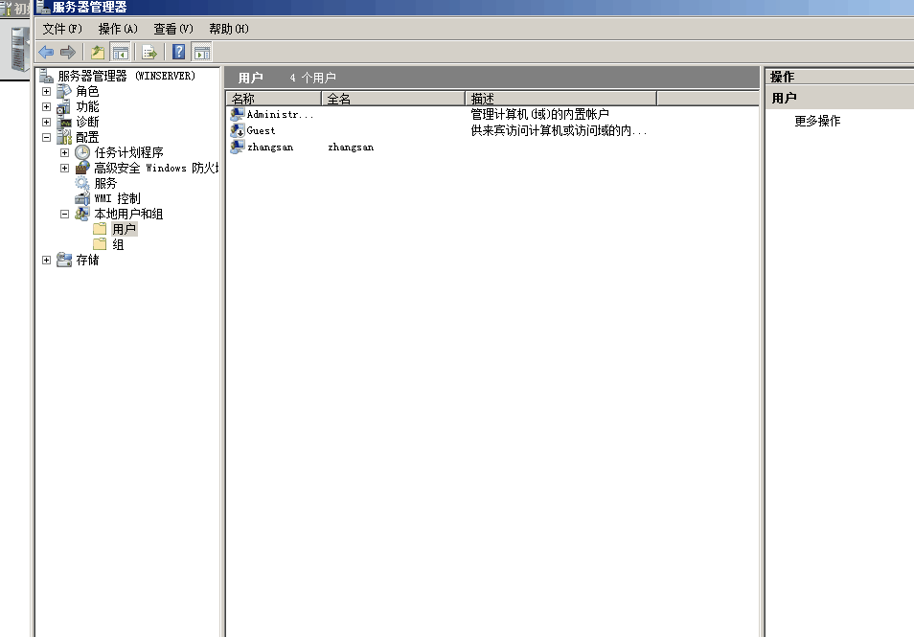
Task: Select the Administr... name in user list
Action: [280, 114]
